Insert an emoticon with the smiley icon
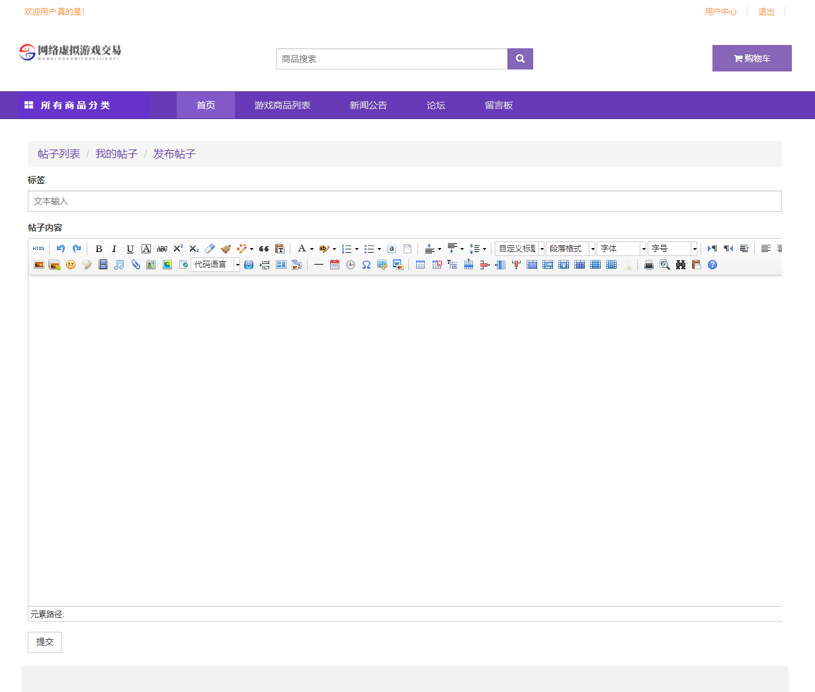This screenshot has width=815, height=692. [x=71, y=265]
